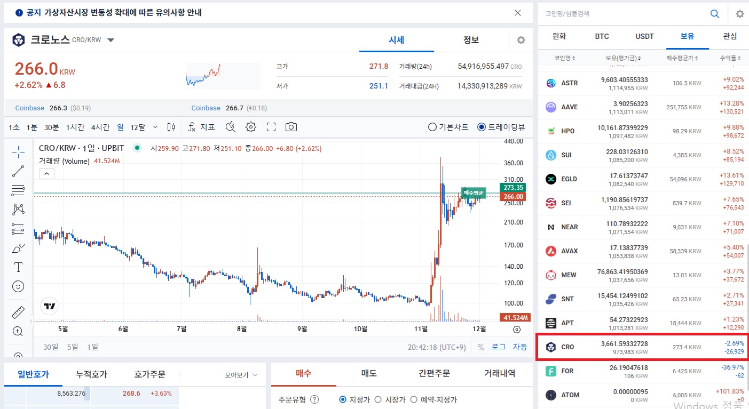Toggle 로그 scale on chart
Image resolution: width=749 pixels, height=409 pixels.
pos(499,347)
